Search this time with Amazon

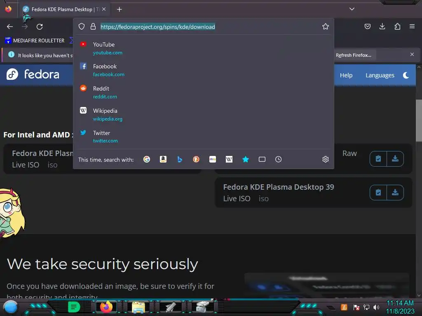click(163, 159)
